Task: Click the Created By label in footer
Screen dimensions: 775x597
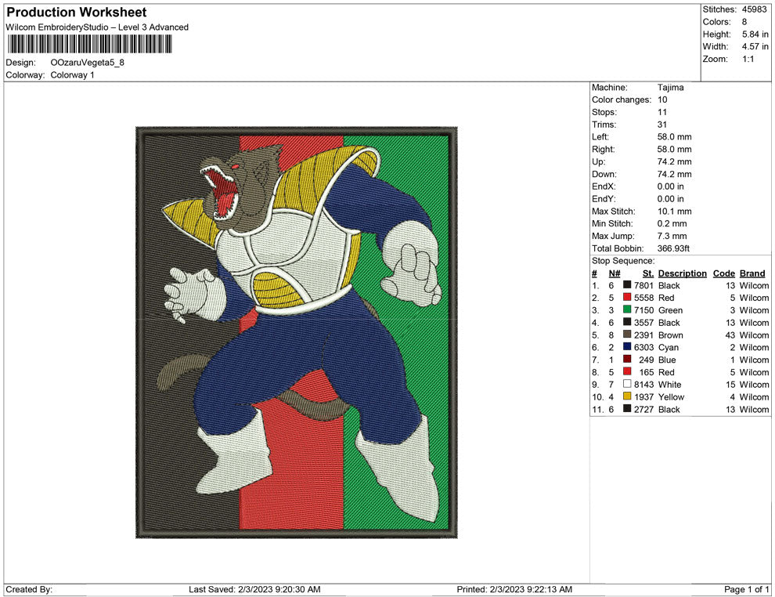Action: coord(29,590)
